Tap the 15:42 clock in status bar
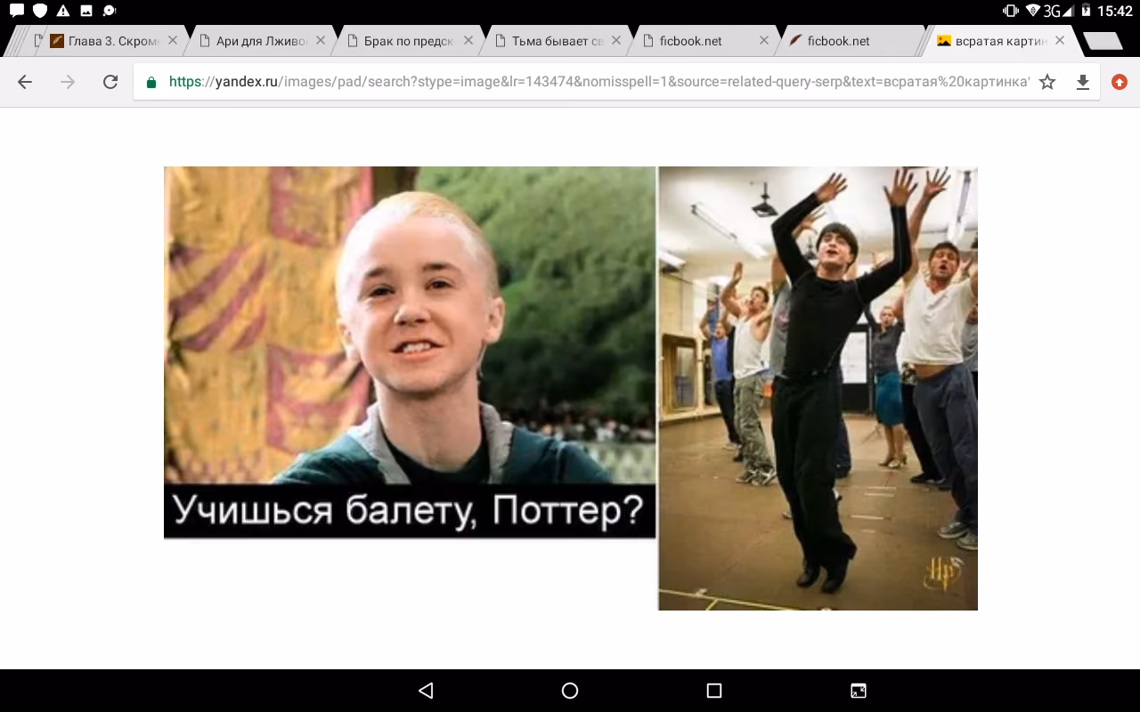1140x712 pixels. tap(1116, 12)
